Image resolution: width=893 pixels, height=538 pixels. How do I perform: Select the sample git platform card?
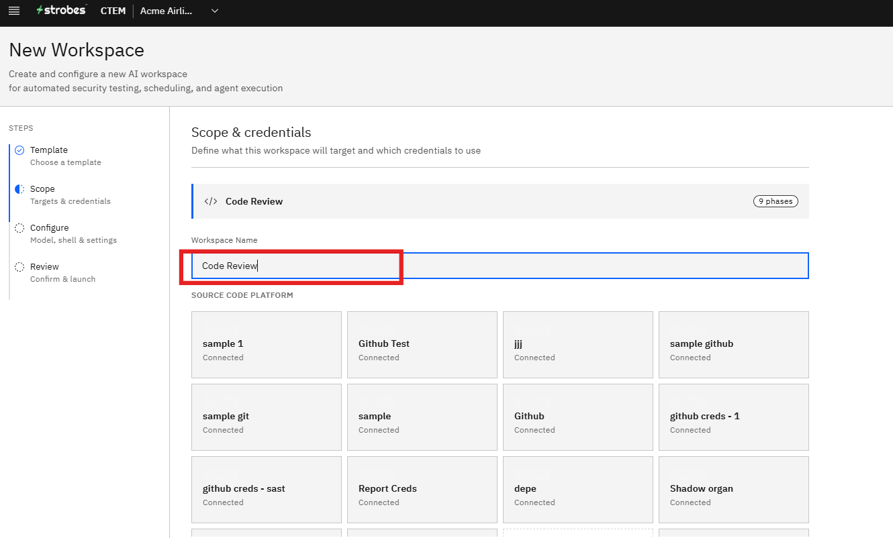pos(267,417)
